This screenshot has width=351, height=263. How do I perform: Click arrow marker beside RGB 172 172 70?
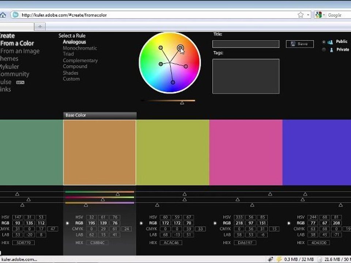[x=141, y=223]
